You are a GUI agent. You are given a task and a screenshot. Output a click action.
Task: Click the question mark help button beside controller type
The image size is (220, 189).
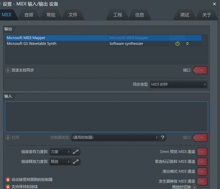click(163, 138)
